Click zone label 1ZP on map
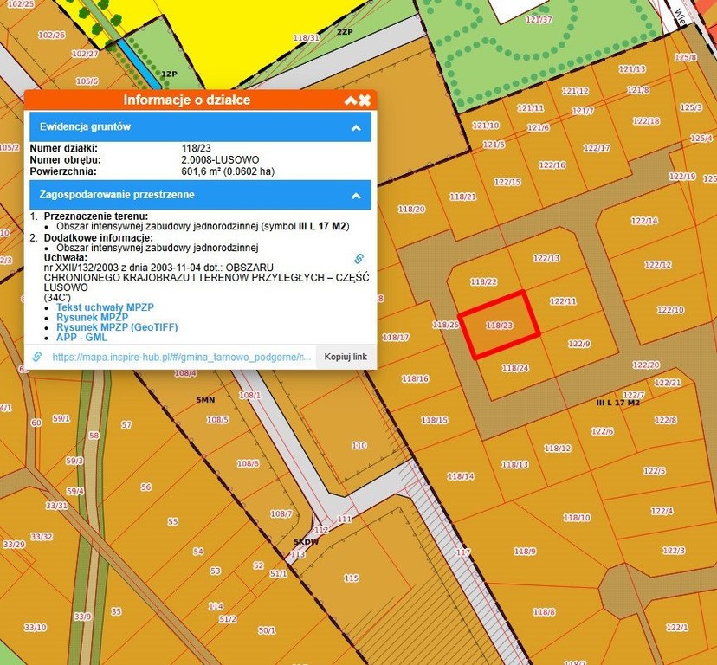Screen dimensions: 717x665 (169, 74)
